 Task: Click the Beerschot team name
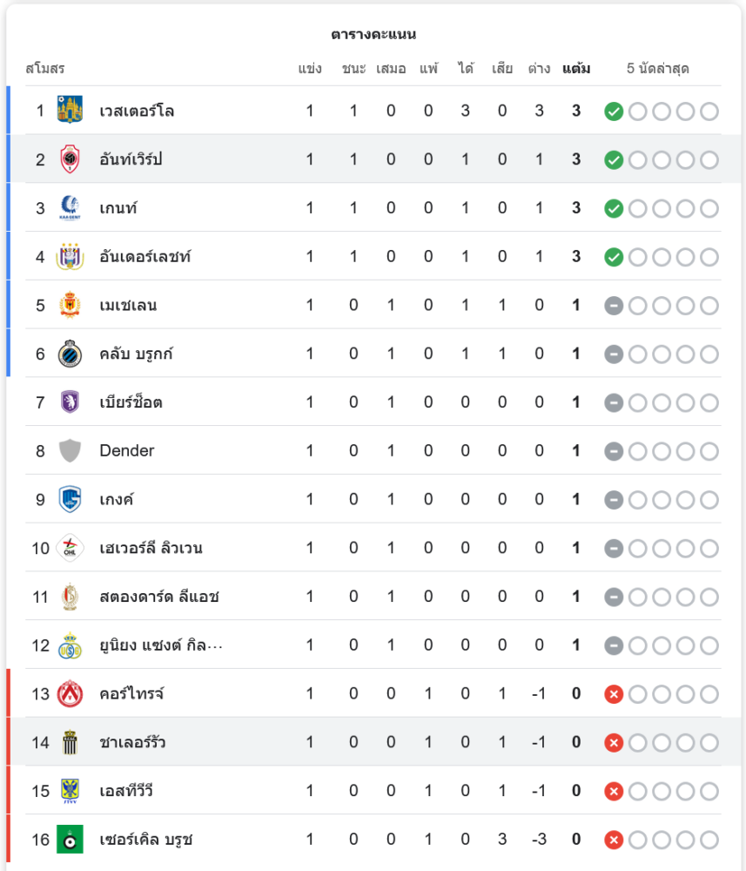coord(131,402)
